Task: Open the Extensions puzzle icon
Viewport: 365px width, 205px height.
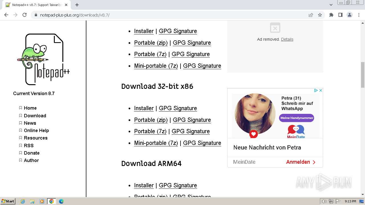Action: point(331,15)
